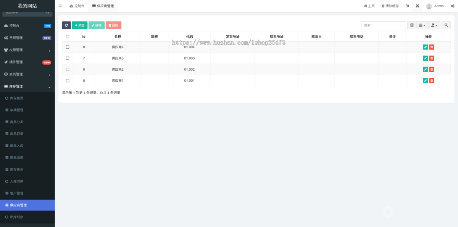This screenshot has height=227, width=458.
Task: Select the checkbox for 供应商3
Action: [x=68, y=58]
